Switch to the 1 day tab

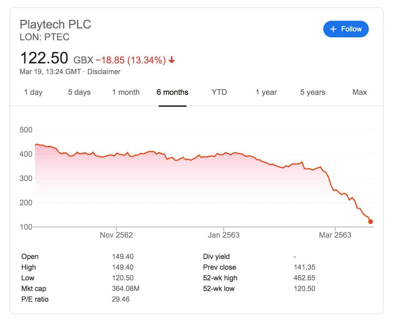[x=33, y=92]
